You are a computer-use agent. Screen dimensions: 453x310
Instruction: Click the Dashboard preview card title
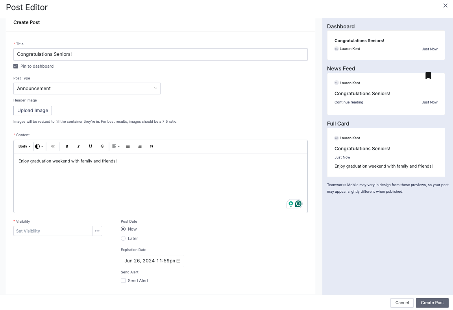359,41
